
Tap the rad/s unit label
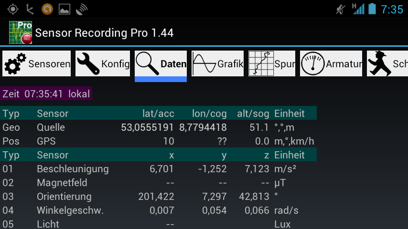286,210
